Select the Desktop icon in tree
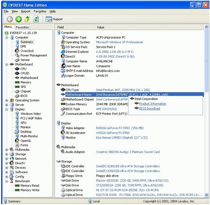 [x=17, y=132]
